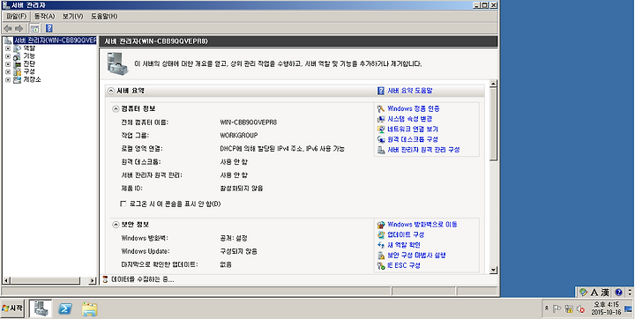Click the 새 역할 확인 arrows icon
The height and width of the screenshot is (319, 635).
[x=381, y=245]
